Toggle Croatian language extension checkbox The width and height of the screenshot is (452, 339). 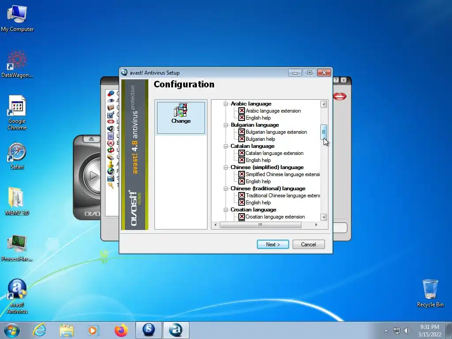[x=241, y=216]
